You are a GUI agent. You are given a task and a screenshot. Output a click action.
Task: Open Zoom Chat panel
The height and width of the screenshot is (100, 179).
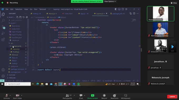(x=81, y=97)
